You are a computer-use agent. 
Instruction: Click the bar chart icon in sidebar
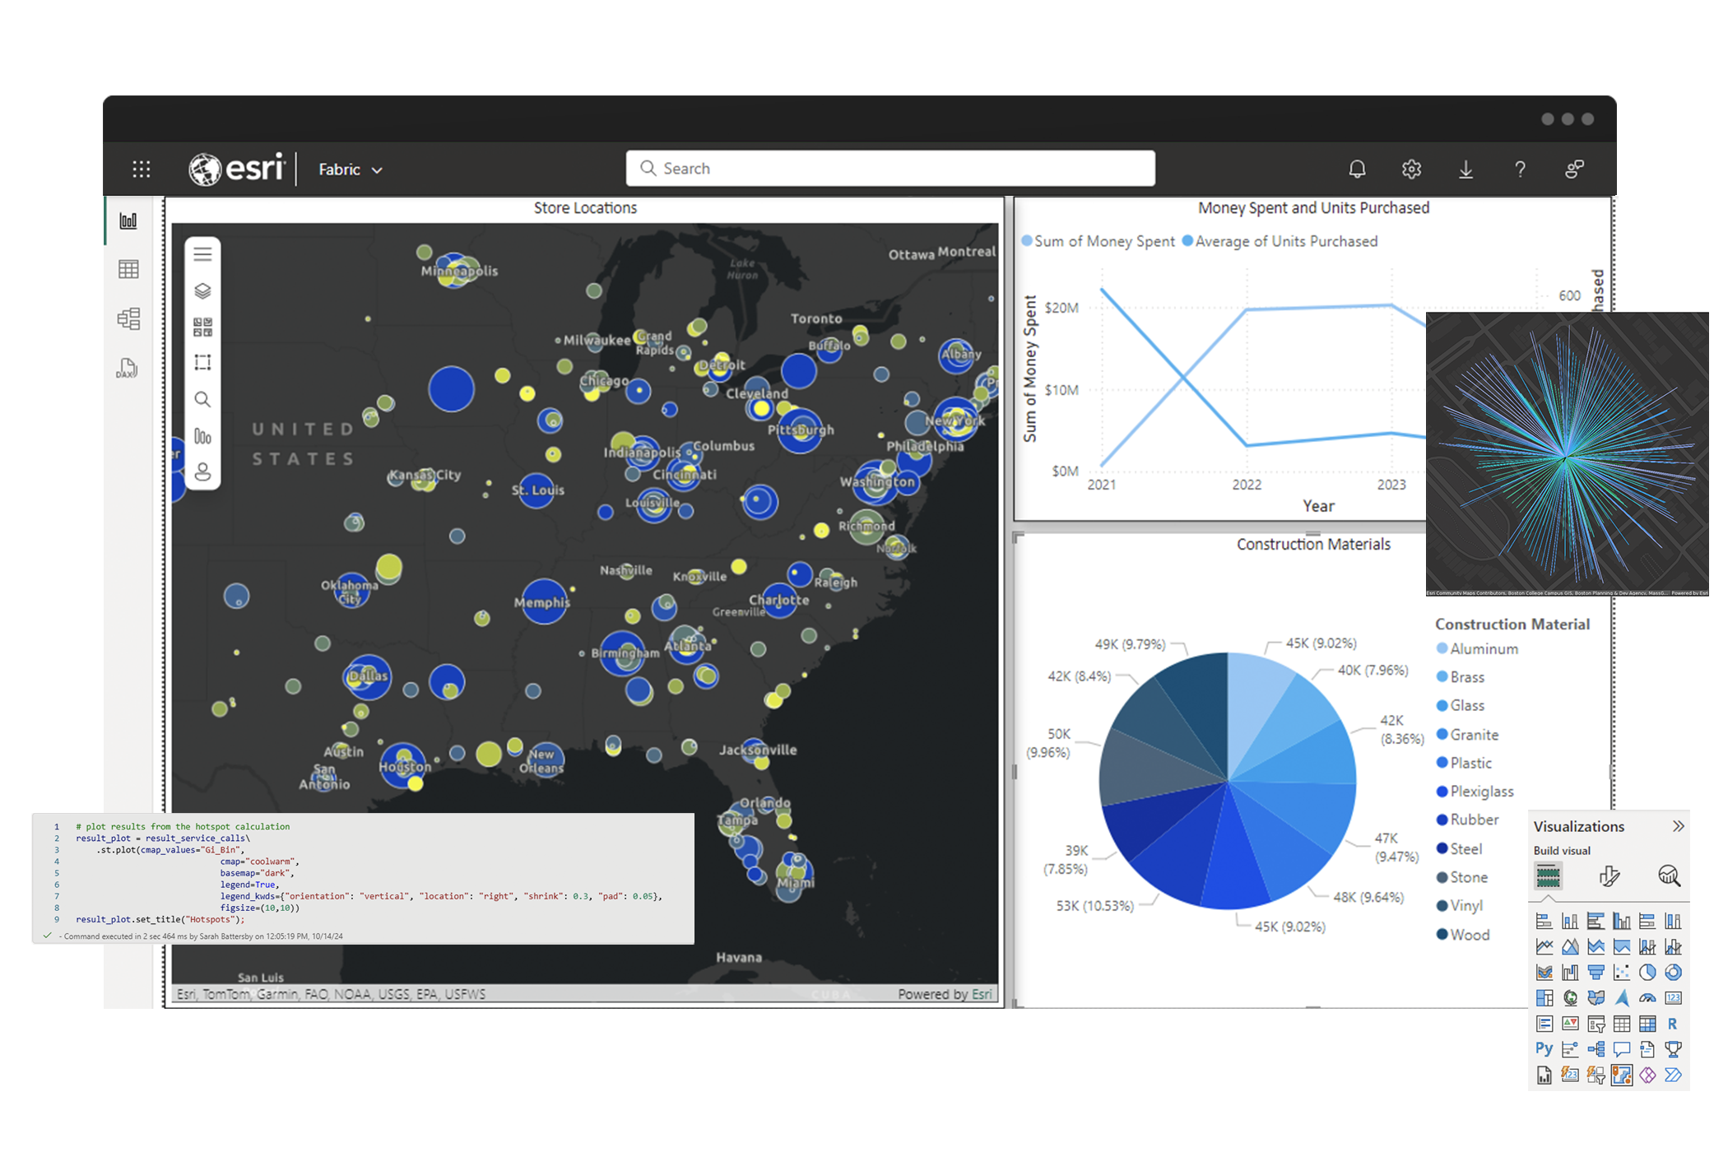[128, 221]
